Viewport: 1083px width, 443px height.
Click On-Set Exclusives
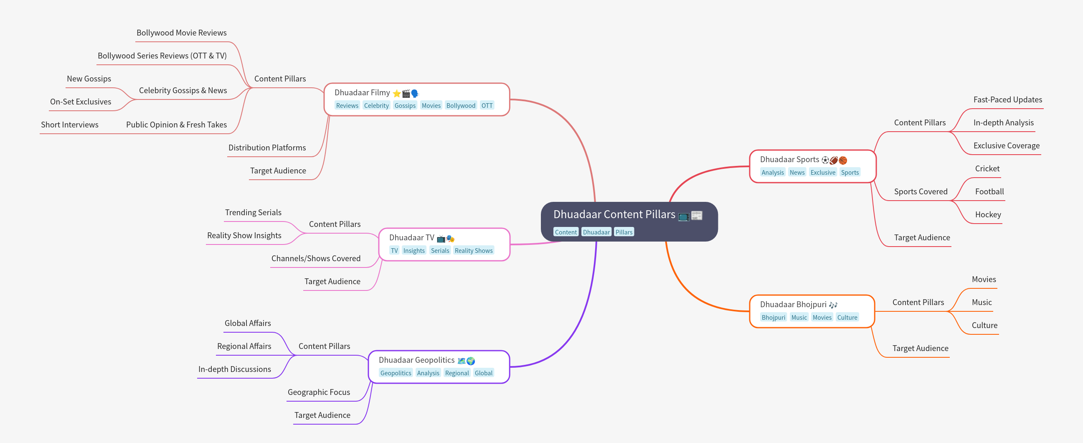pyautogui.click(x=81, y=102)
